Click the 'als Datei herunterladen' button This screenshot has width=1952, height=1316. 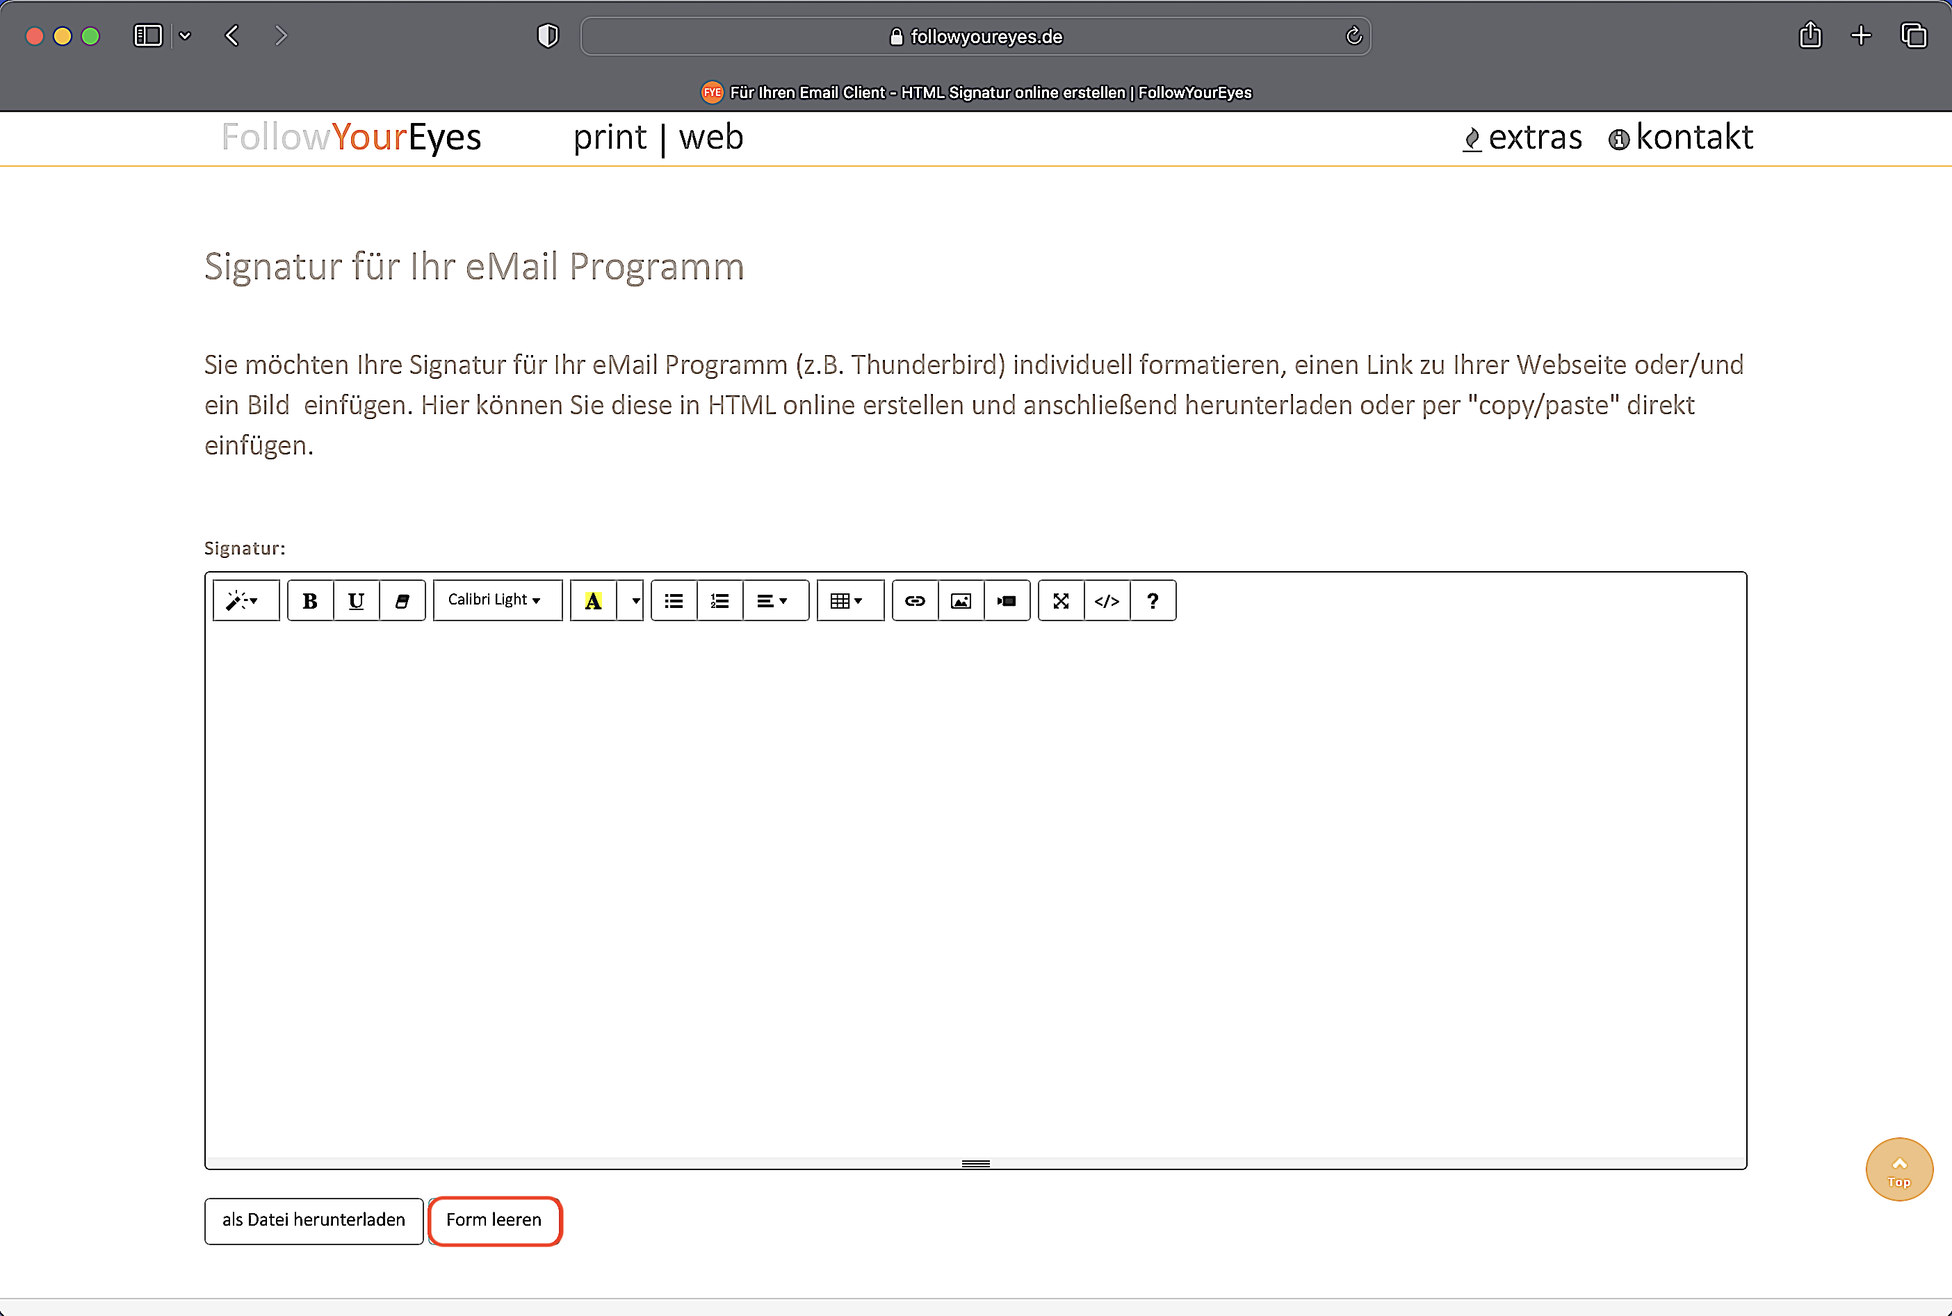313,1220
